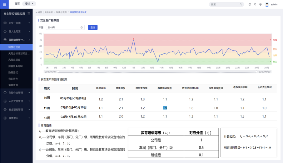Expand the 安全职能管理 menu arrow
The image size is (283, 163).
pos(29,110)
